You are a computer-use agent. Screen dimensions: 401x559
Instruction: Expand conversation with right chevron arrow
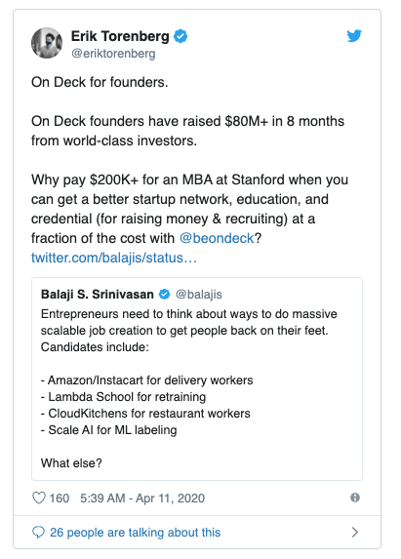pos(355,532)
